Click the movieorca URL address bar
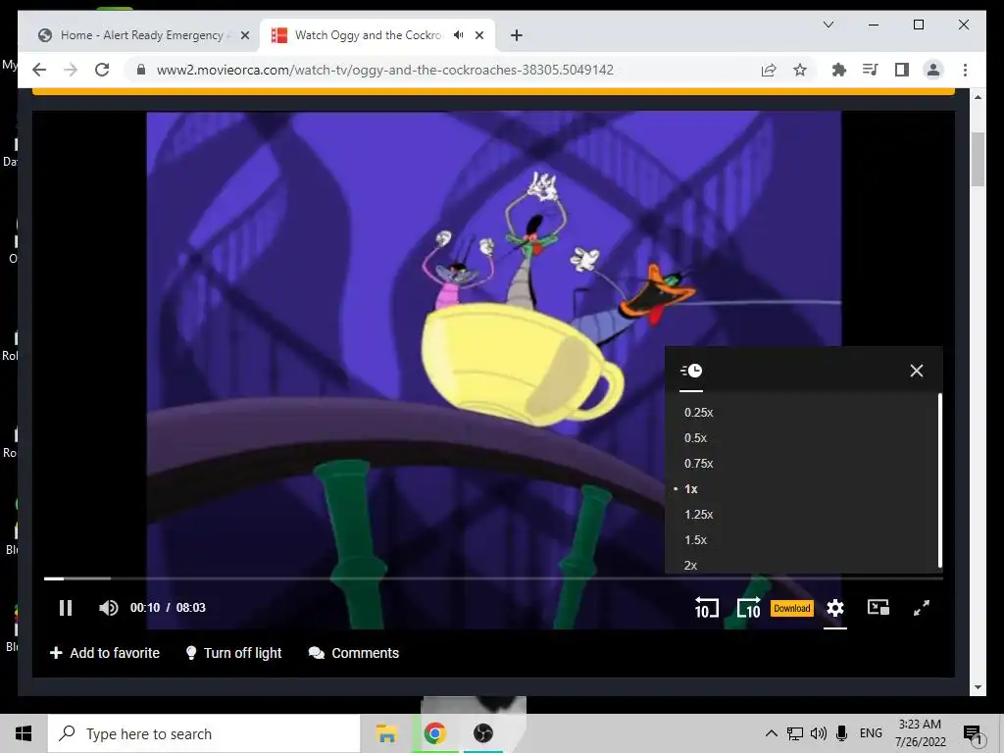 (384, 70)
